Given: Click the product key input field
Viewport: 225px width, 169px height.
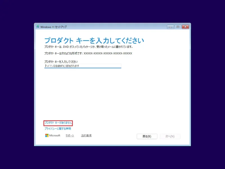Looking at the screenshot, I should tap(83, 66).
